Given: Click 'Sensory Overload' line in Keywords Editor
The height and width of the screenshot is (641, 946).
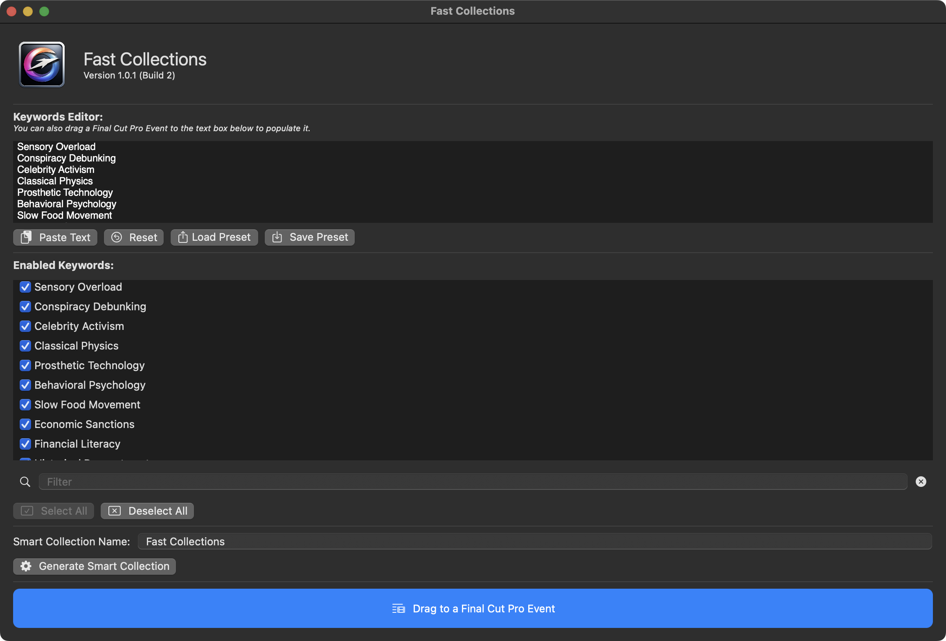Looking at the screenshot, I should 56,147.
